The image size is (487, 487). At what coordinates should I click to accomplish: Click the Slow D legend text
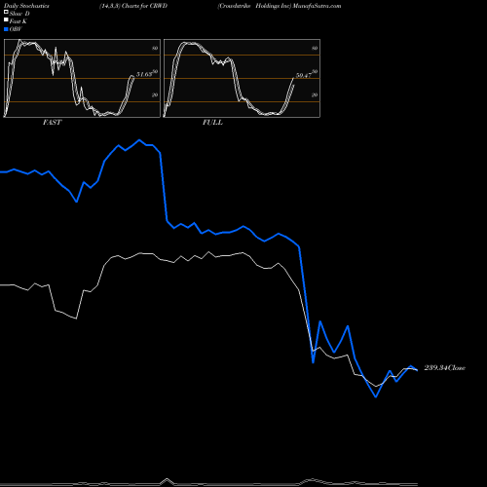pyautogui.click(x=19, y=14)
